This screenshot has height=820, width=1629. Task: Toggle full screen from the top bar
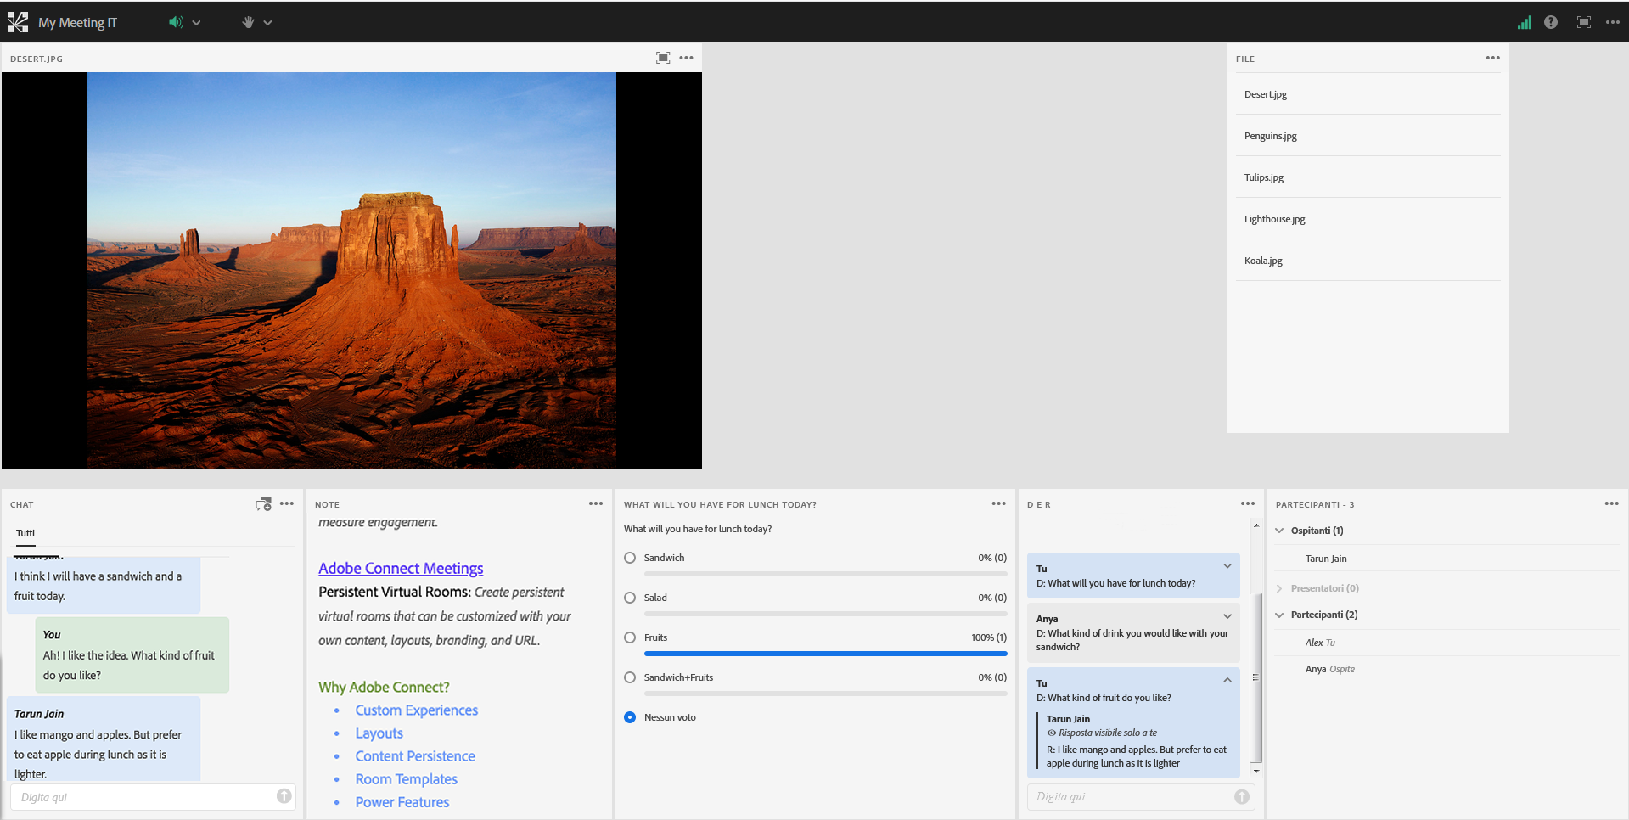[1584, 22]
